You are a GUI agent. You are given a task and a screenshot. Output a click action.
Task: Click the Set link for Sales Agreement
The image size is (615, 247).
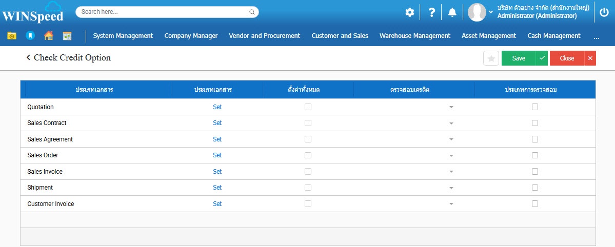click(217, 139)
